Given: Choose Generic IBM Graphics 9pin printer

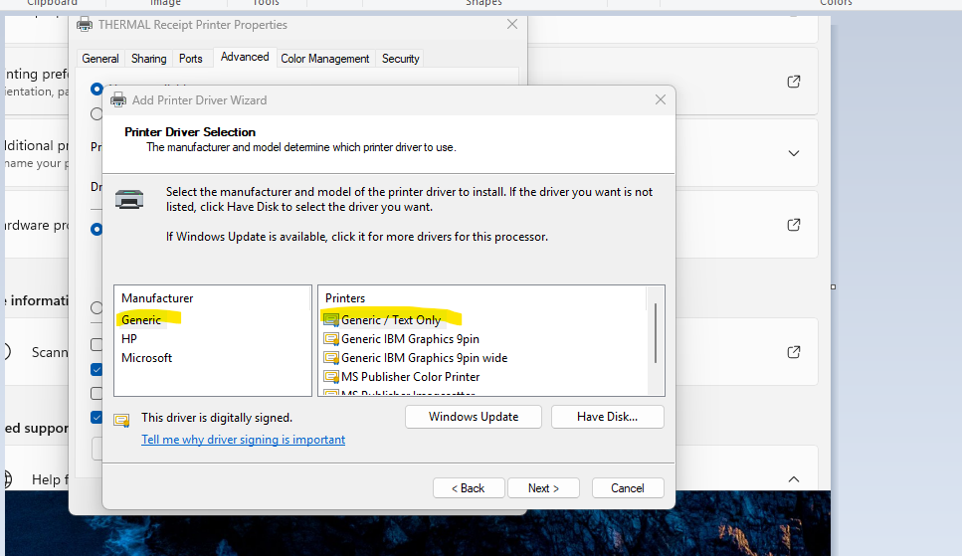Looking at the screenshot, I should pyautogui.click(x=410, y=339).
